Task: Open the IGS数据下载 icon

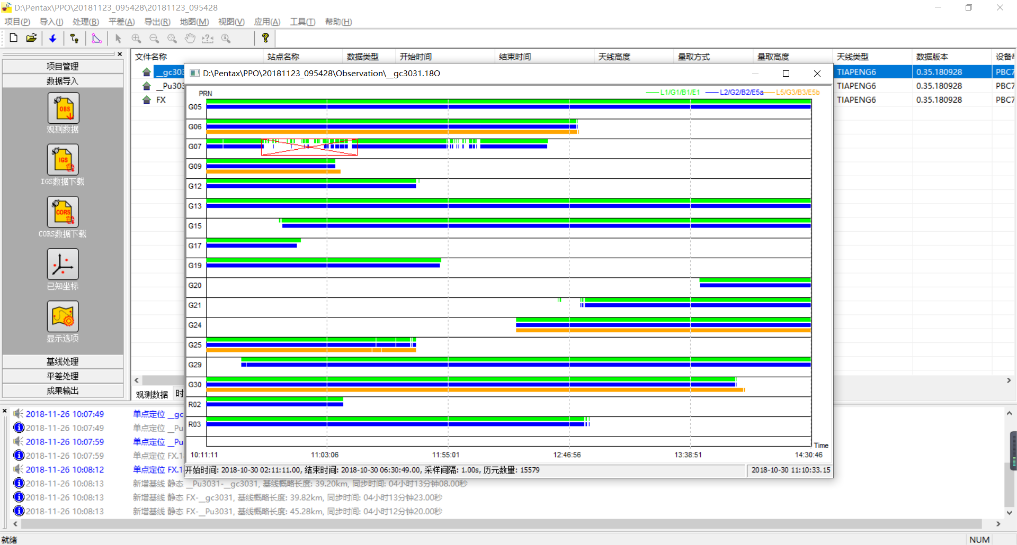Action: pos(63,160)
